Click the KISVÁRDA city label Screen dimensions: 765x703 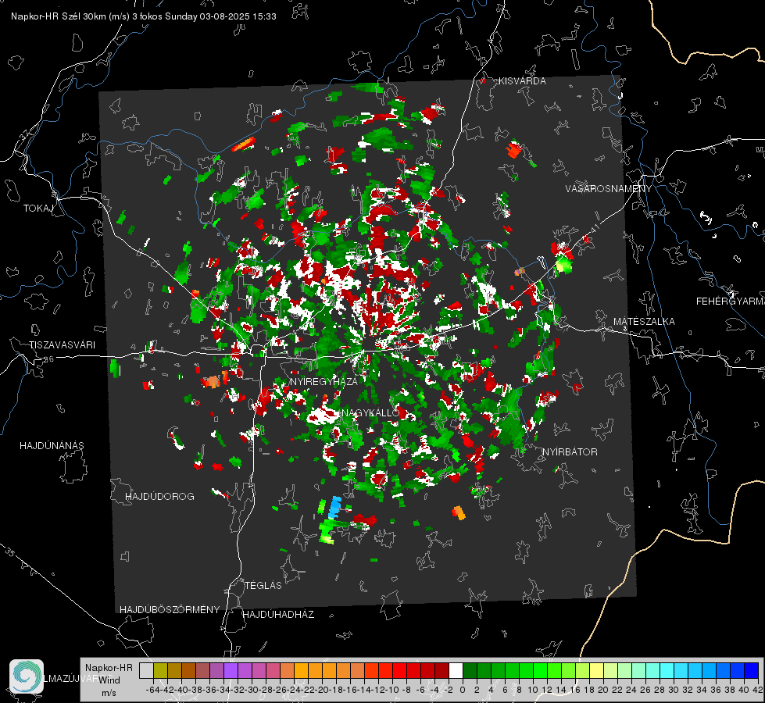pos(522,81)
